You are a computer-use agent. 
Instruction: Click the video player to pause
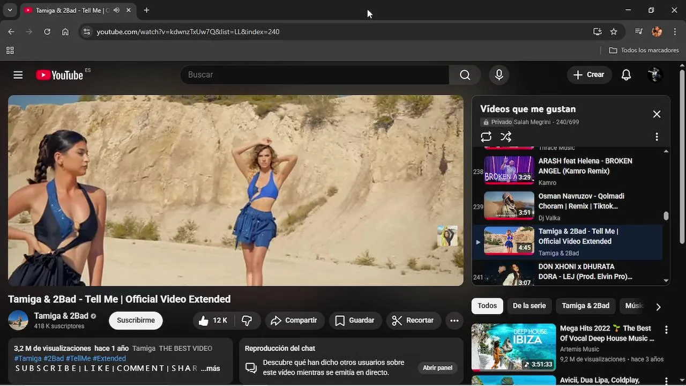tap(236, 191)
